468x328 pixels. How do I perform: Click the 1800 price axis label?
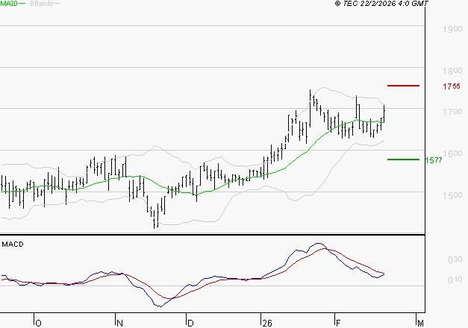point(452,71)
